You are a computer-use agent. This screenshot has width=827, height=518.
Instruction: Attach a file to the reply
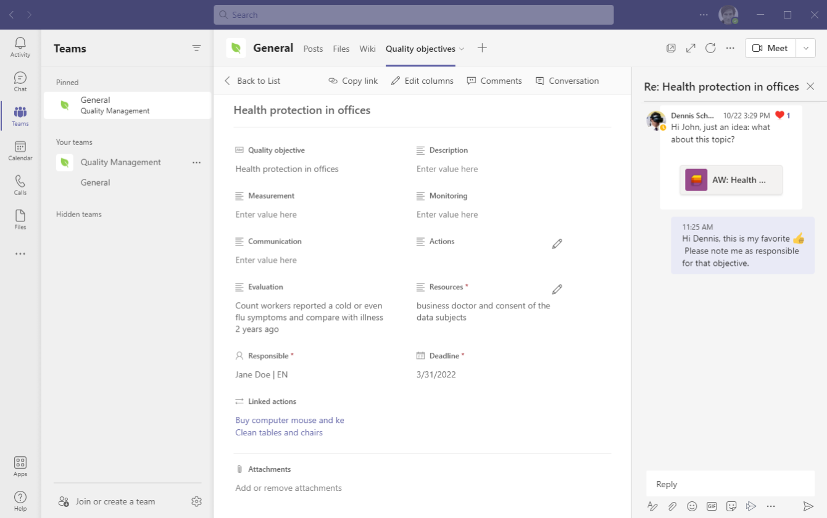[x=672, y=506]
